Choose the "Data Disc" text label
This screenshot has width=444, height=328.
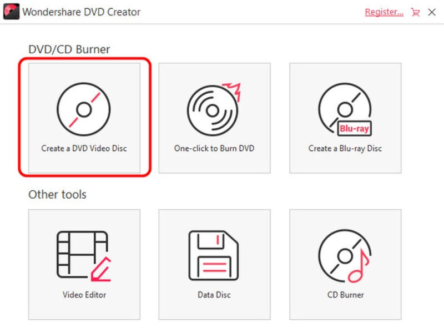coord(214,295)
